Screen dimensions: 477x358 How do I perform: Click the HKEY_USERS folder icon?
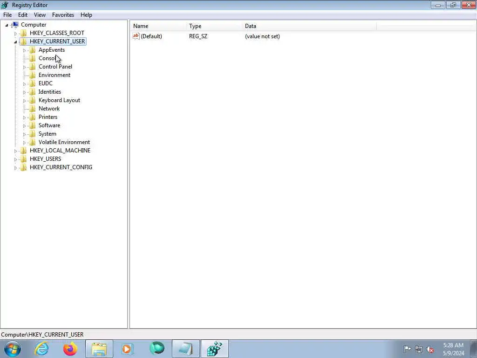click(23, 158)
